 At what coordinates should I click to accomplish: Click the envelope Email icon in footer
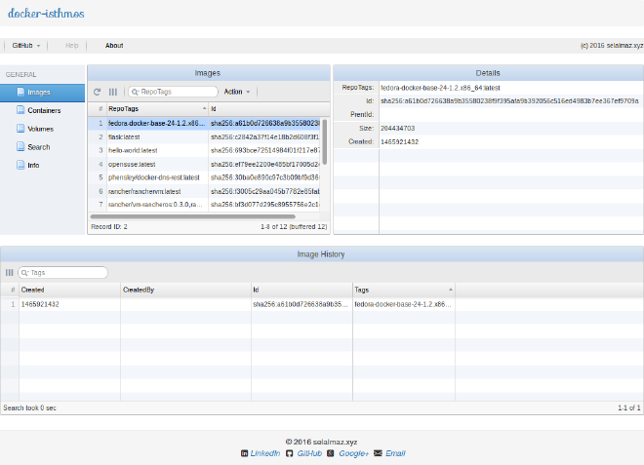coord(378,453)
